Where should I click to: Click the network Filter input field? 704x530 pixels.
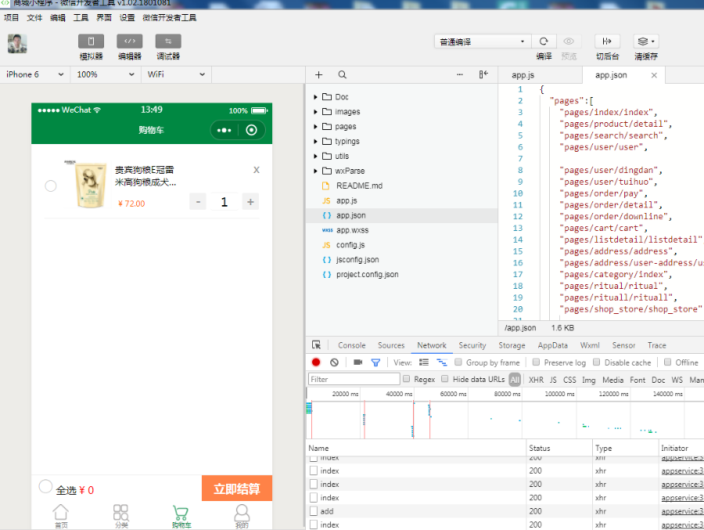(x=354, y=379)
